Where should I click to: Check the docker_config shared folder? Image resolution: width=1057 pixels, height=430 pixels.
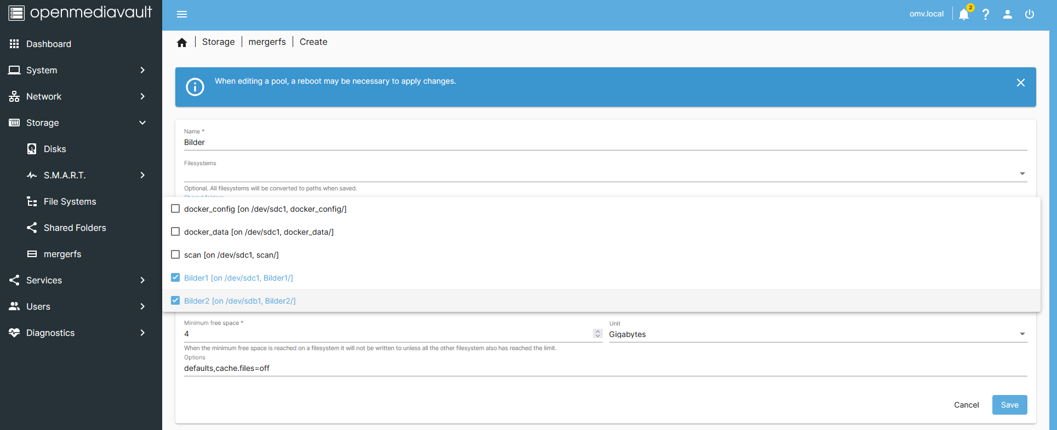pos(175,208)
